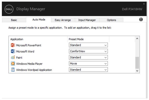This screenshot has width=149, height=100.
Task: Click the scroll up arrow of application list
Action: 137,38
